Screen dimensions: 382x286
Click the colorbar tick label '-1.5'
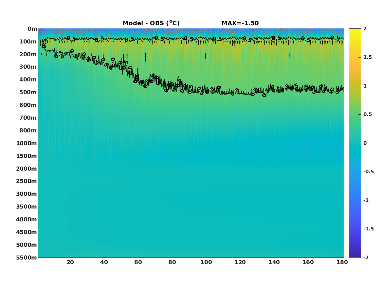click(368, 229)
